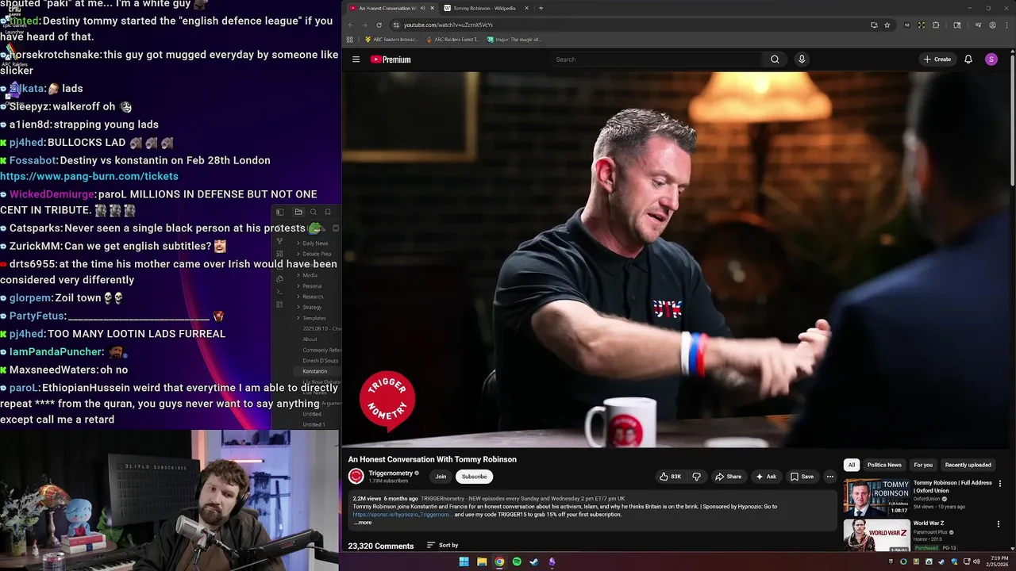Screen dimensions: 1016x571
Task: Select the Obsidian file explorer folder icon
Action: click(x=298, y=212)
